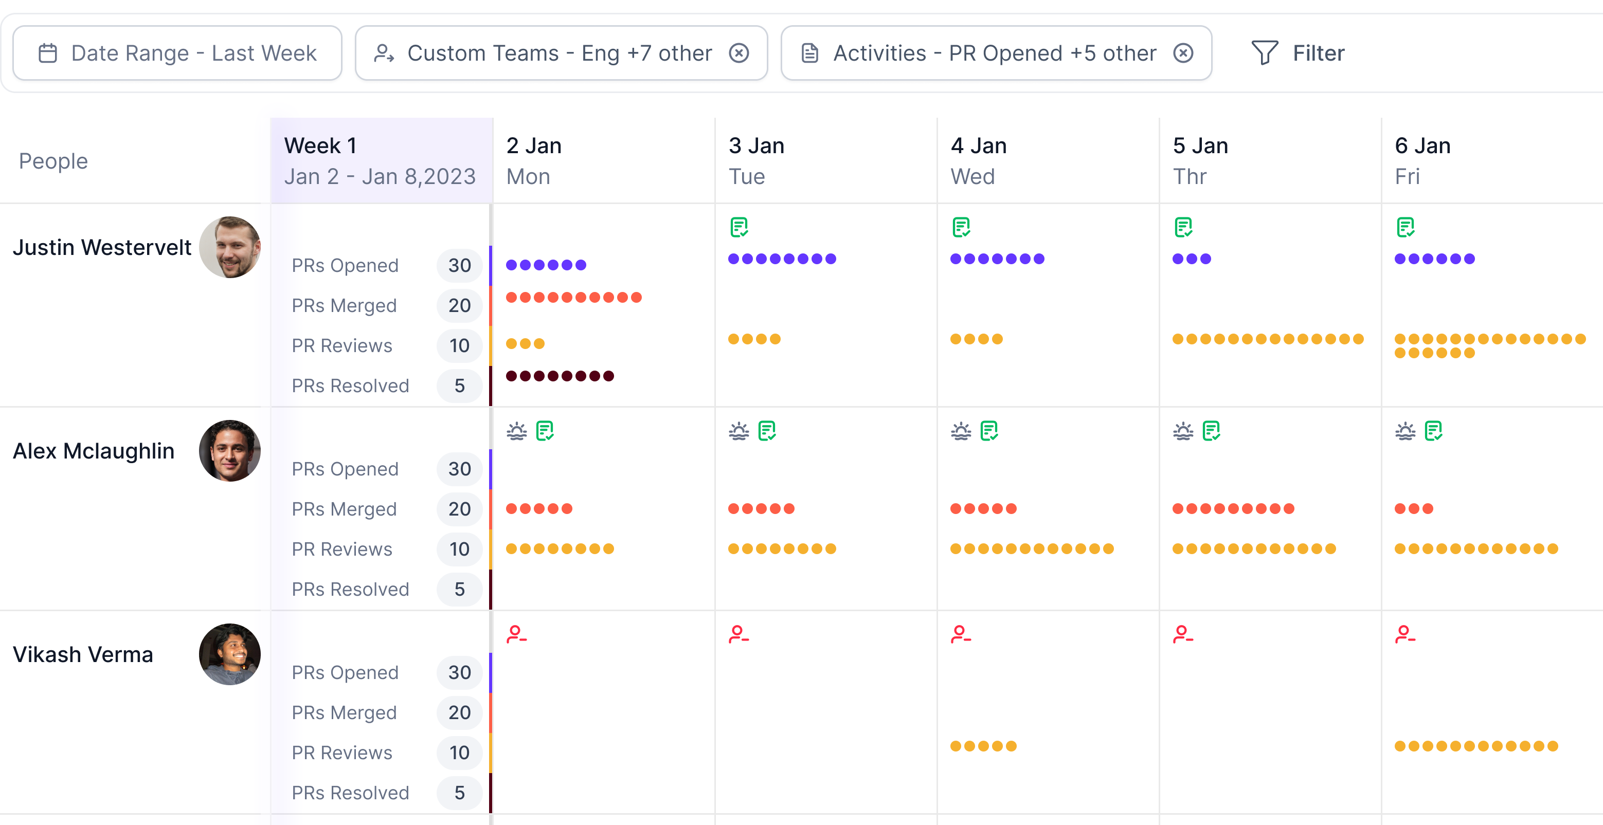1603x825 pixels.
Task: Select the Week 1 column header
Action: click(381, 160)
